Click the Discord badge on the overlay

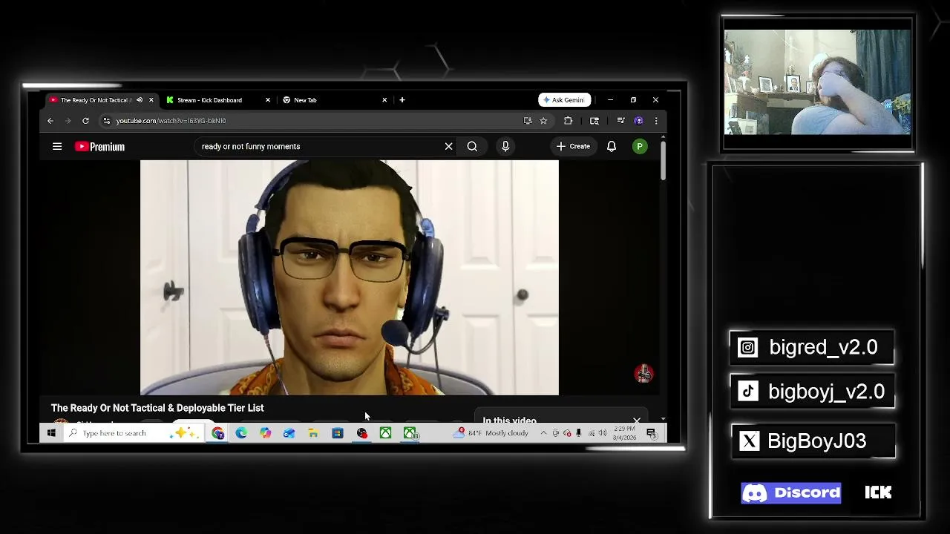[x=791, y=493]
